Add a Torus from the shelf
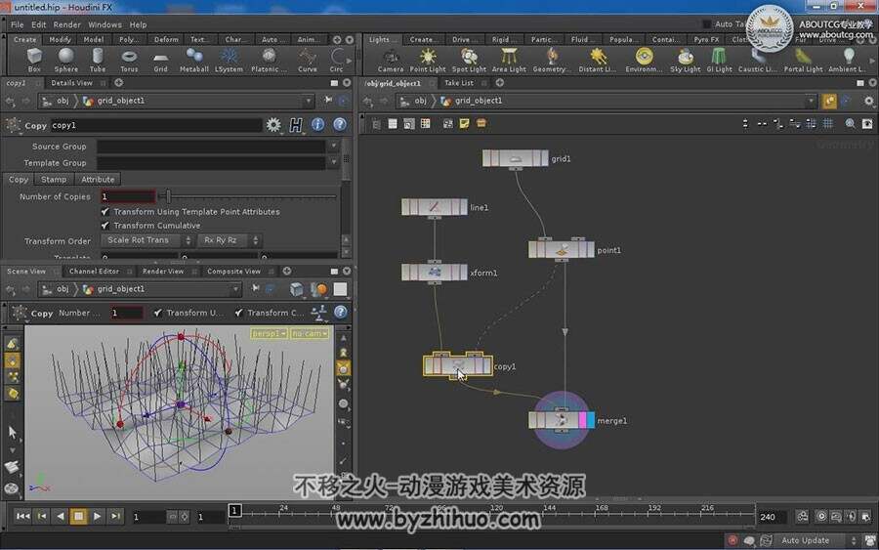879x550 pixels. point(129,60)
